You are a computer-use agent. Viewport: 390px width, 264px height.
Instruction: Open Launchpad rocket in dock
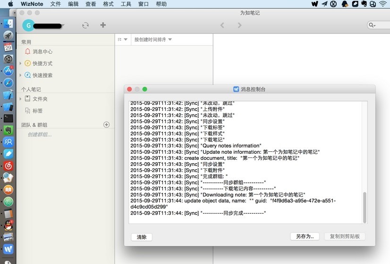(x=8, y=35)
